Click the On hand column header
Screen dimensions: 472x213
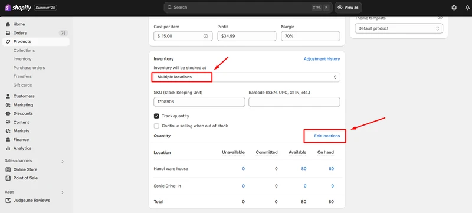tap(326, 153)
